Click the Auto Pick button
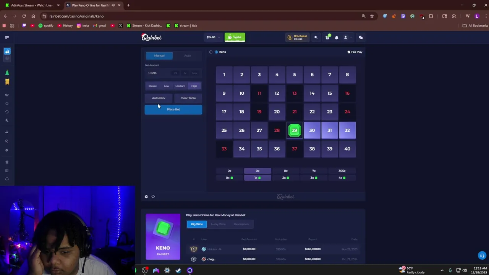The height and width of the screenshot is (275, 489). coord(159,98)
